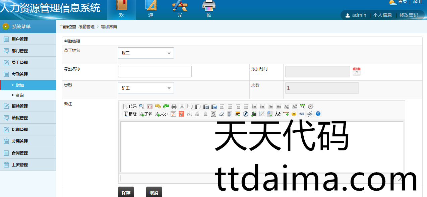Click the cut scissors icon
The width and height of the screenshot is (427, 197).
[x=182, y=107]
